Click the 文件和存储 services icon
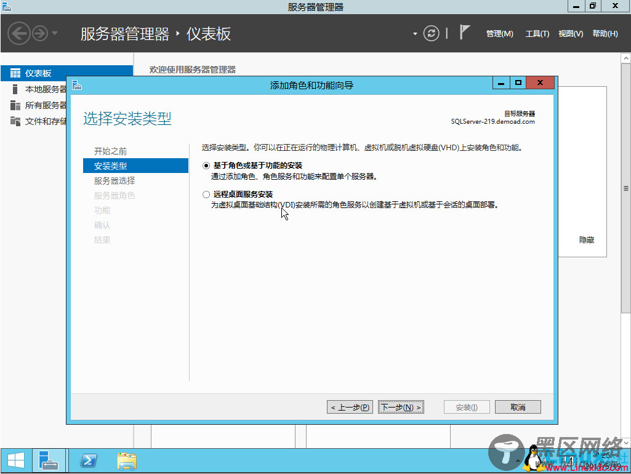This screenshot has width=631, height=474. 15,121
